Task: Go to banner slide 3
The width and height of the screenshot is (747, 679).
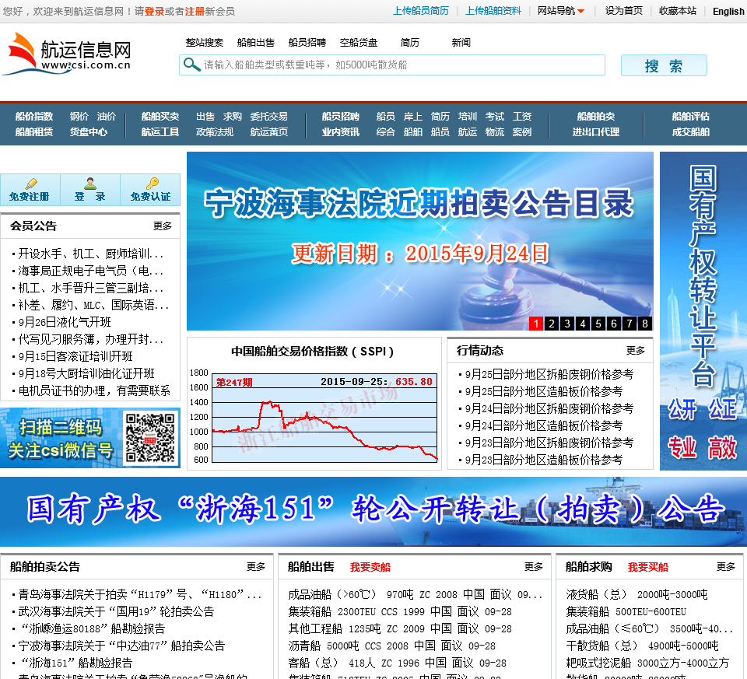Action: (567, 324)
